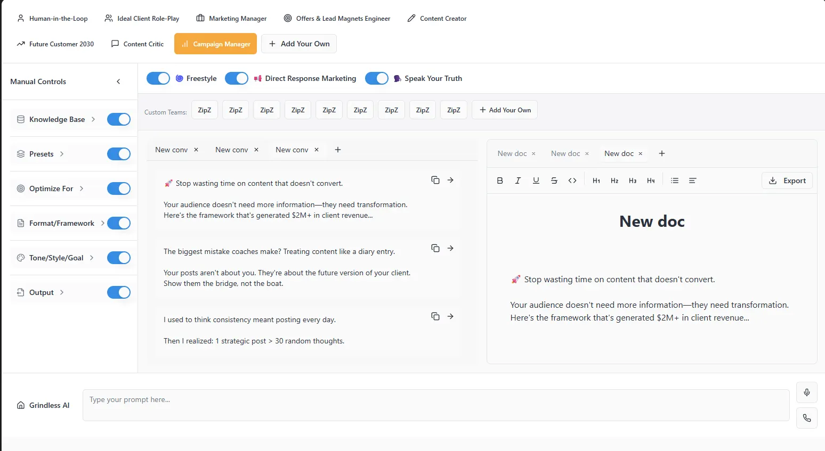Click into the prompt input field
This screenshot has height=451, width=825.
pos(435,405)
